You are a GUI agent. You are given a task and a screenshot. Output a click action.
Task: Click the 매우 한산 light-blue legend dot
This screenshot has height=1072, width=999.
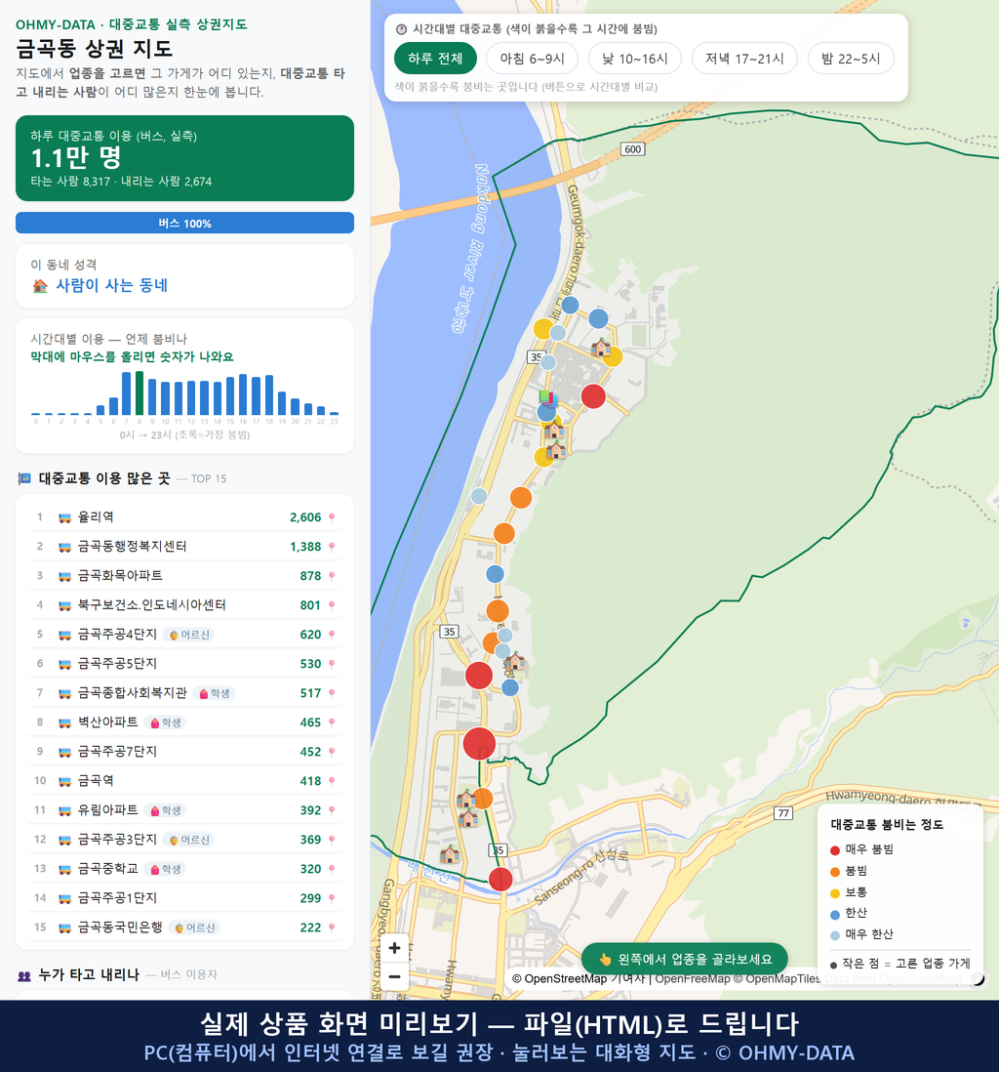pos(834,935)
